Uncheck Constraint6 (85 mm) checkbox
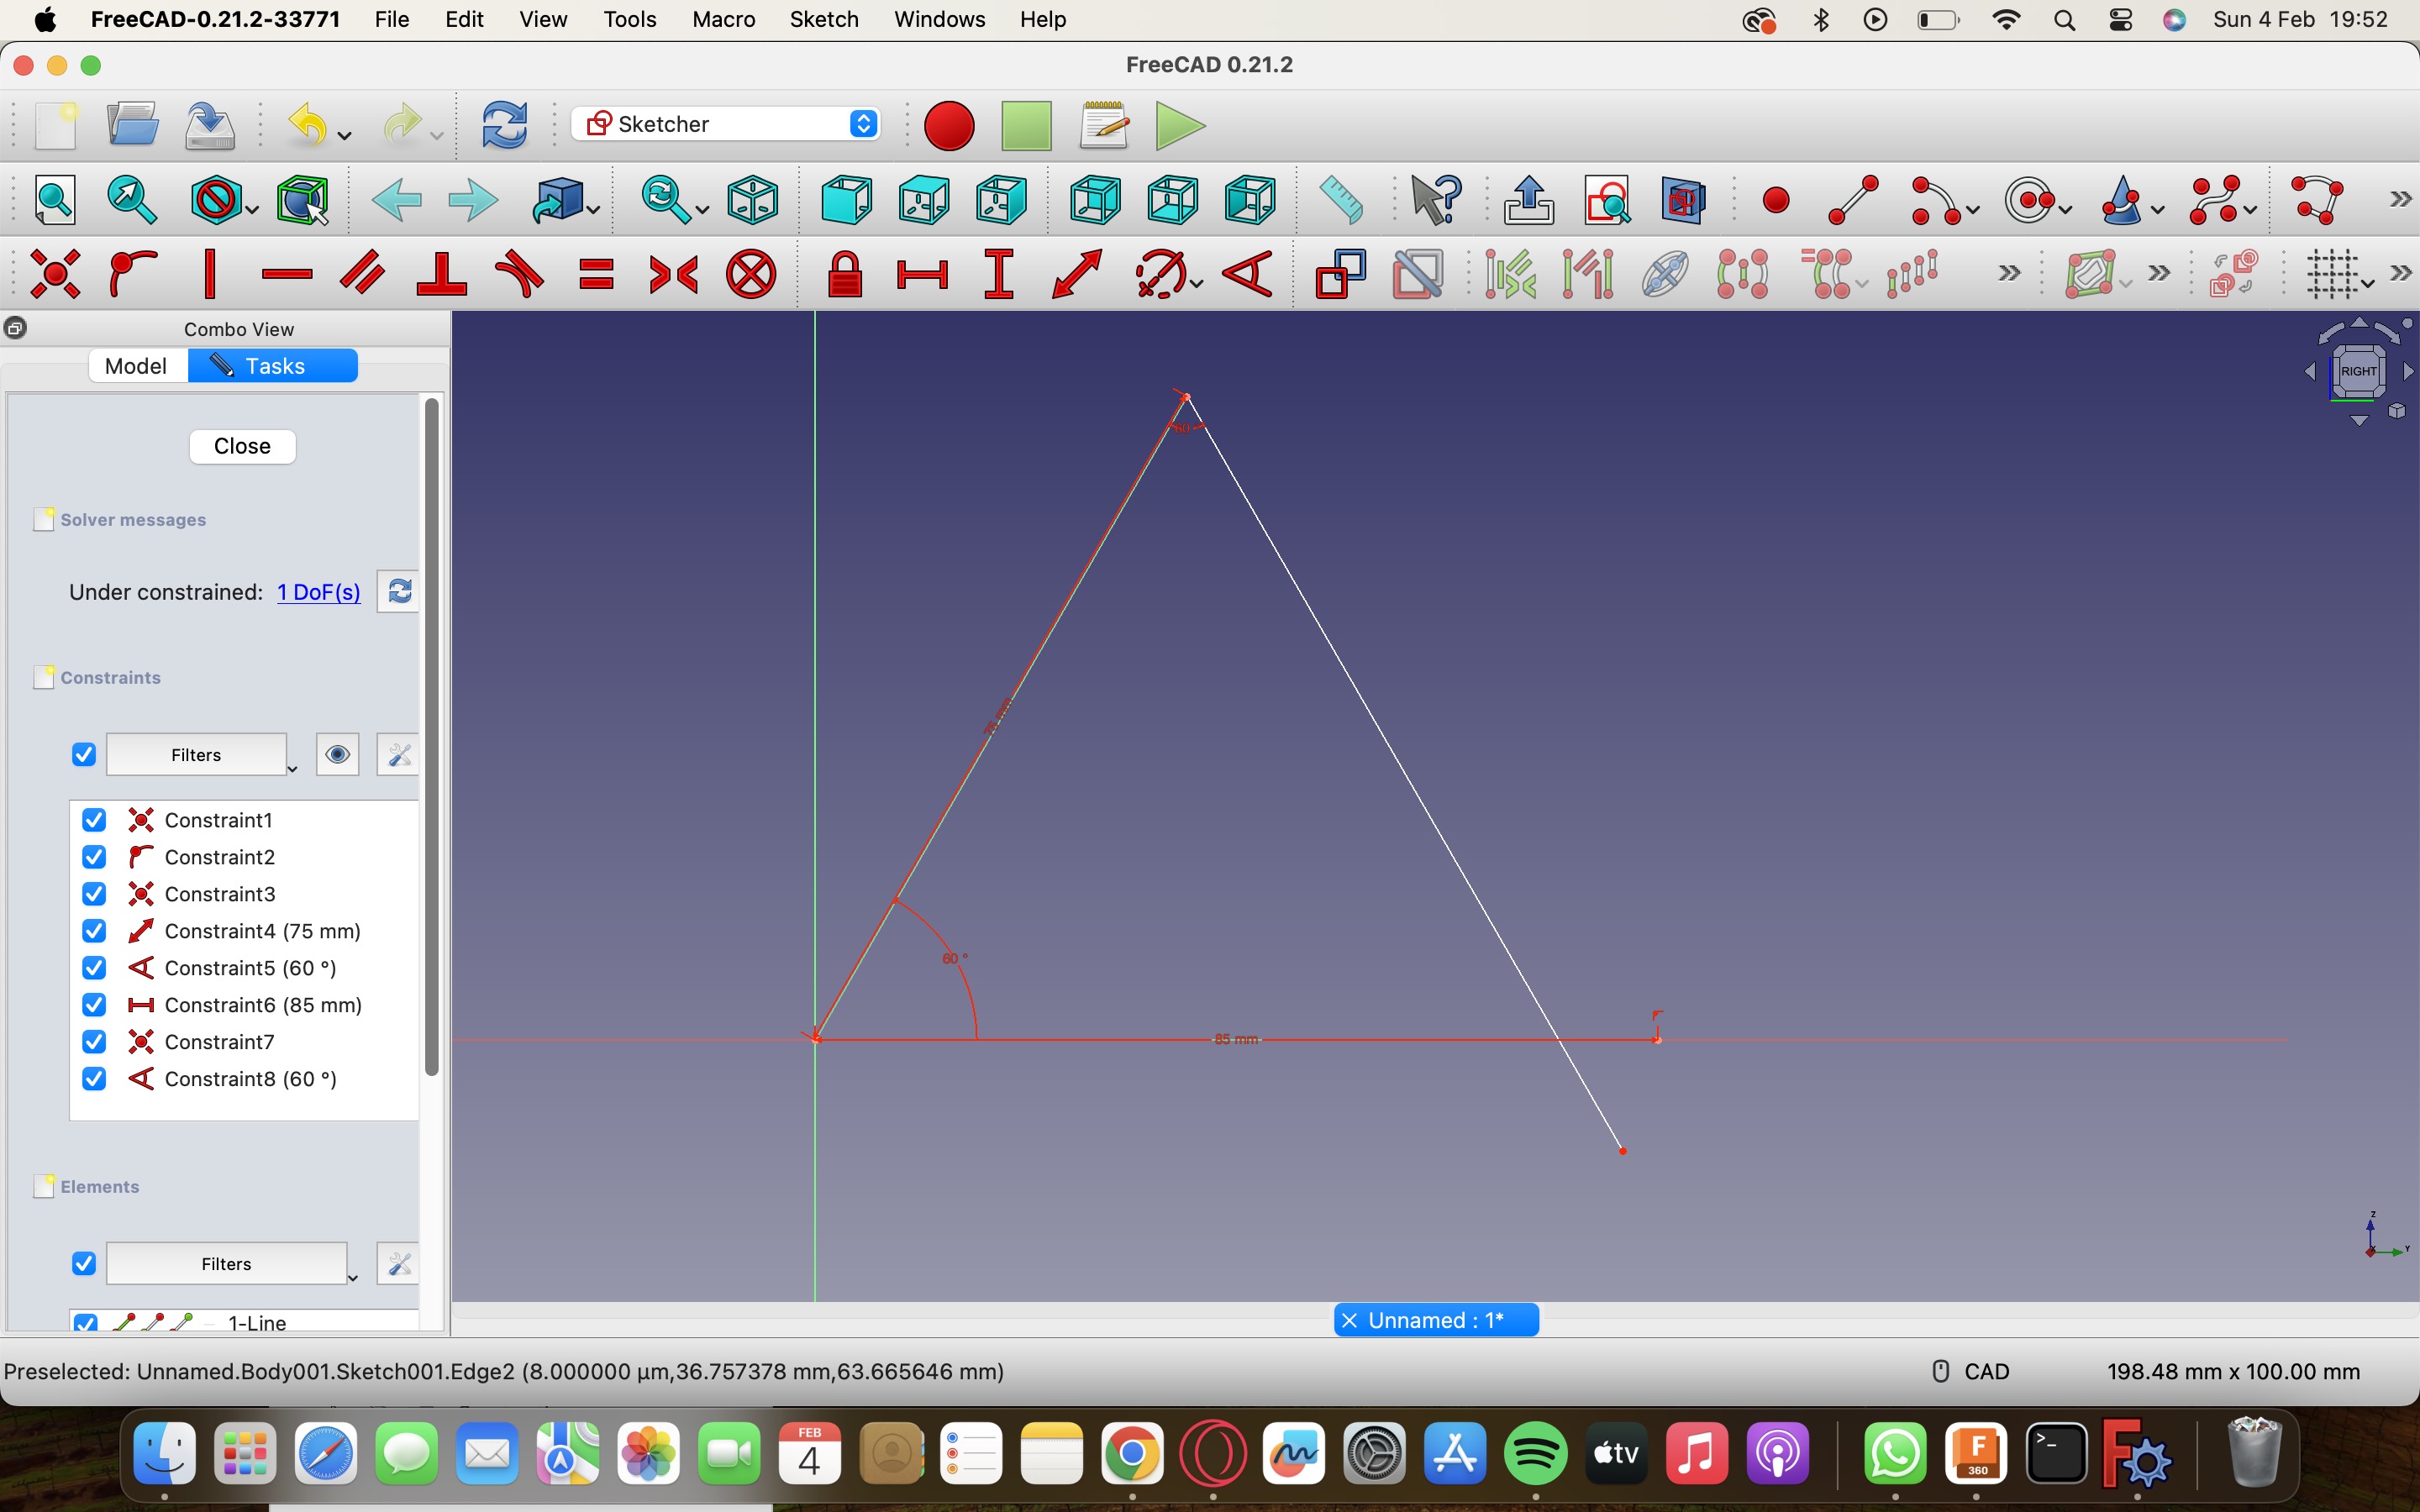 (x=94, y=1005)
